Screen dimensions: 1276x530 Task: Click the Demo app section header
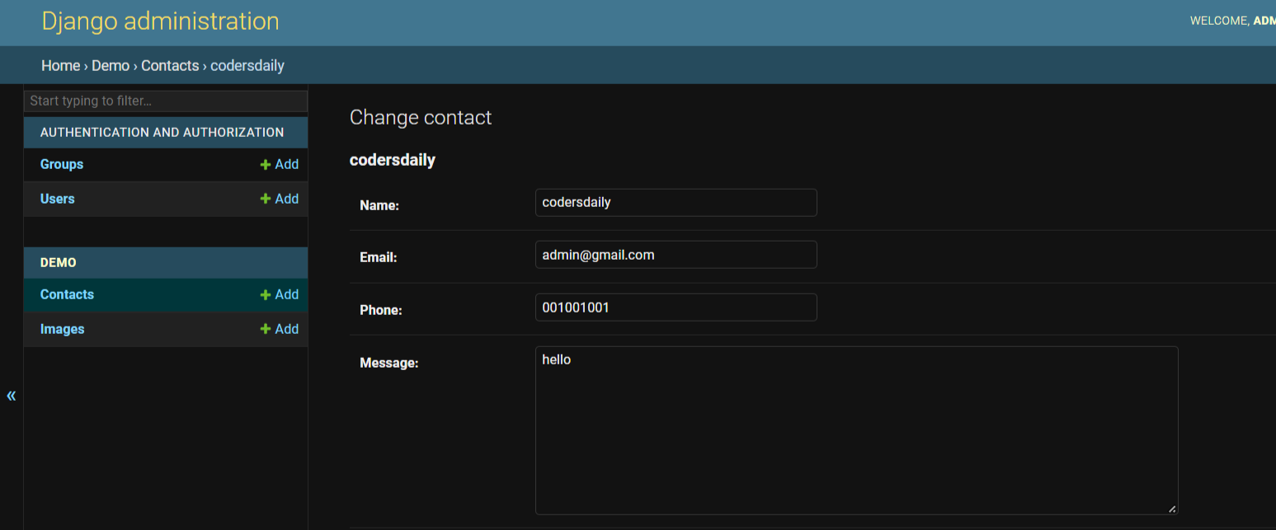59,263
